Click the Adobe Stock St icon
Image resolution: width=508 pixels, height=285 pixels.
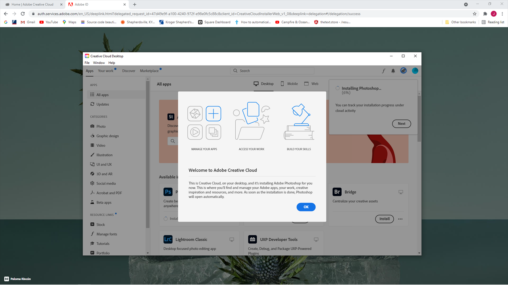(171, 117)
